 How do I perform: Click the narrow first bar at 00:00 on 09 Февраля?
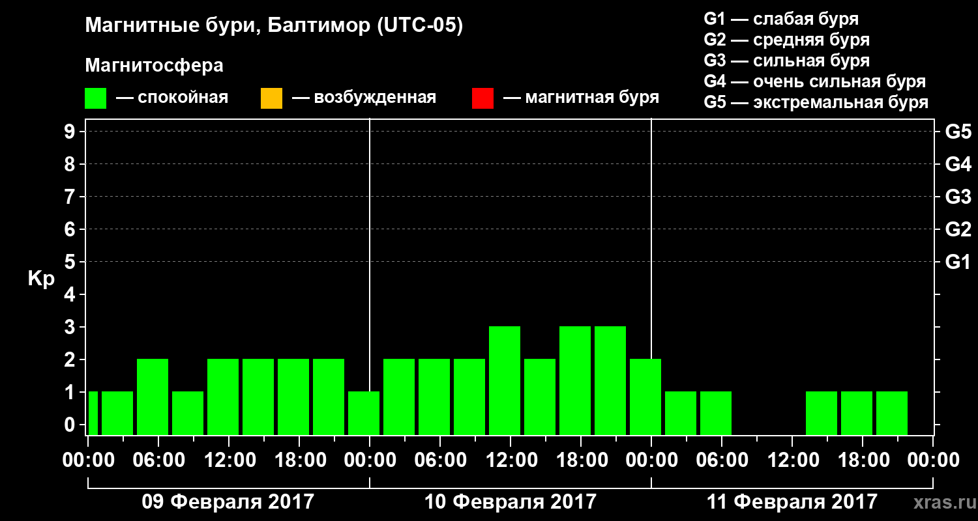click(93, 413)
